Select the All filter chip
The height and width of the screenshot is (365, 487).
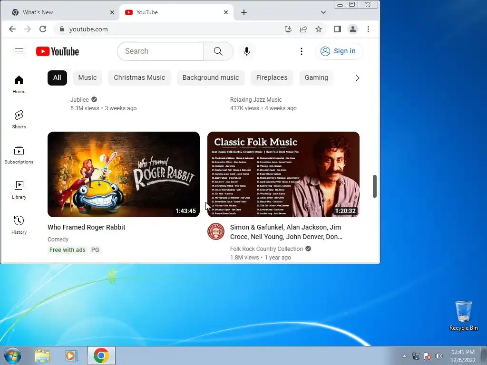point(57,77)
